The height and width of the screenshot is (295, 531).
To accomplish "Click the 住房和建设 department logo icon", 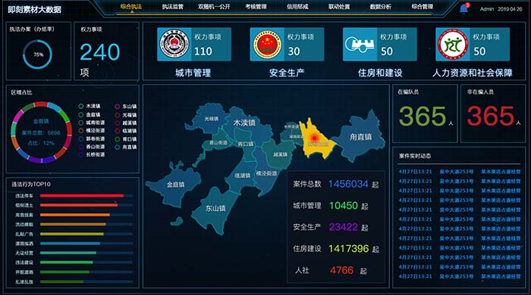I will pyautogui.click(x=360, y=44).
